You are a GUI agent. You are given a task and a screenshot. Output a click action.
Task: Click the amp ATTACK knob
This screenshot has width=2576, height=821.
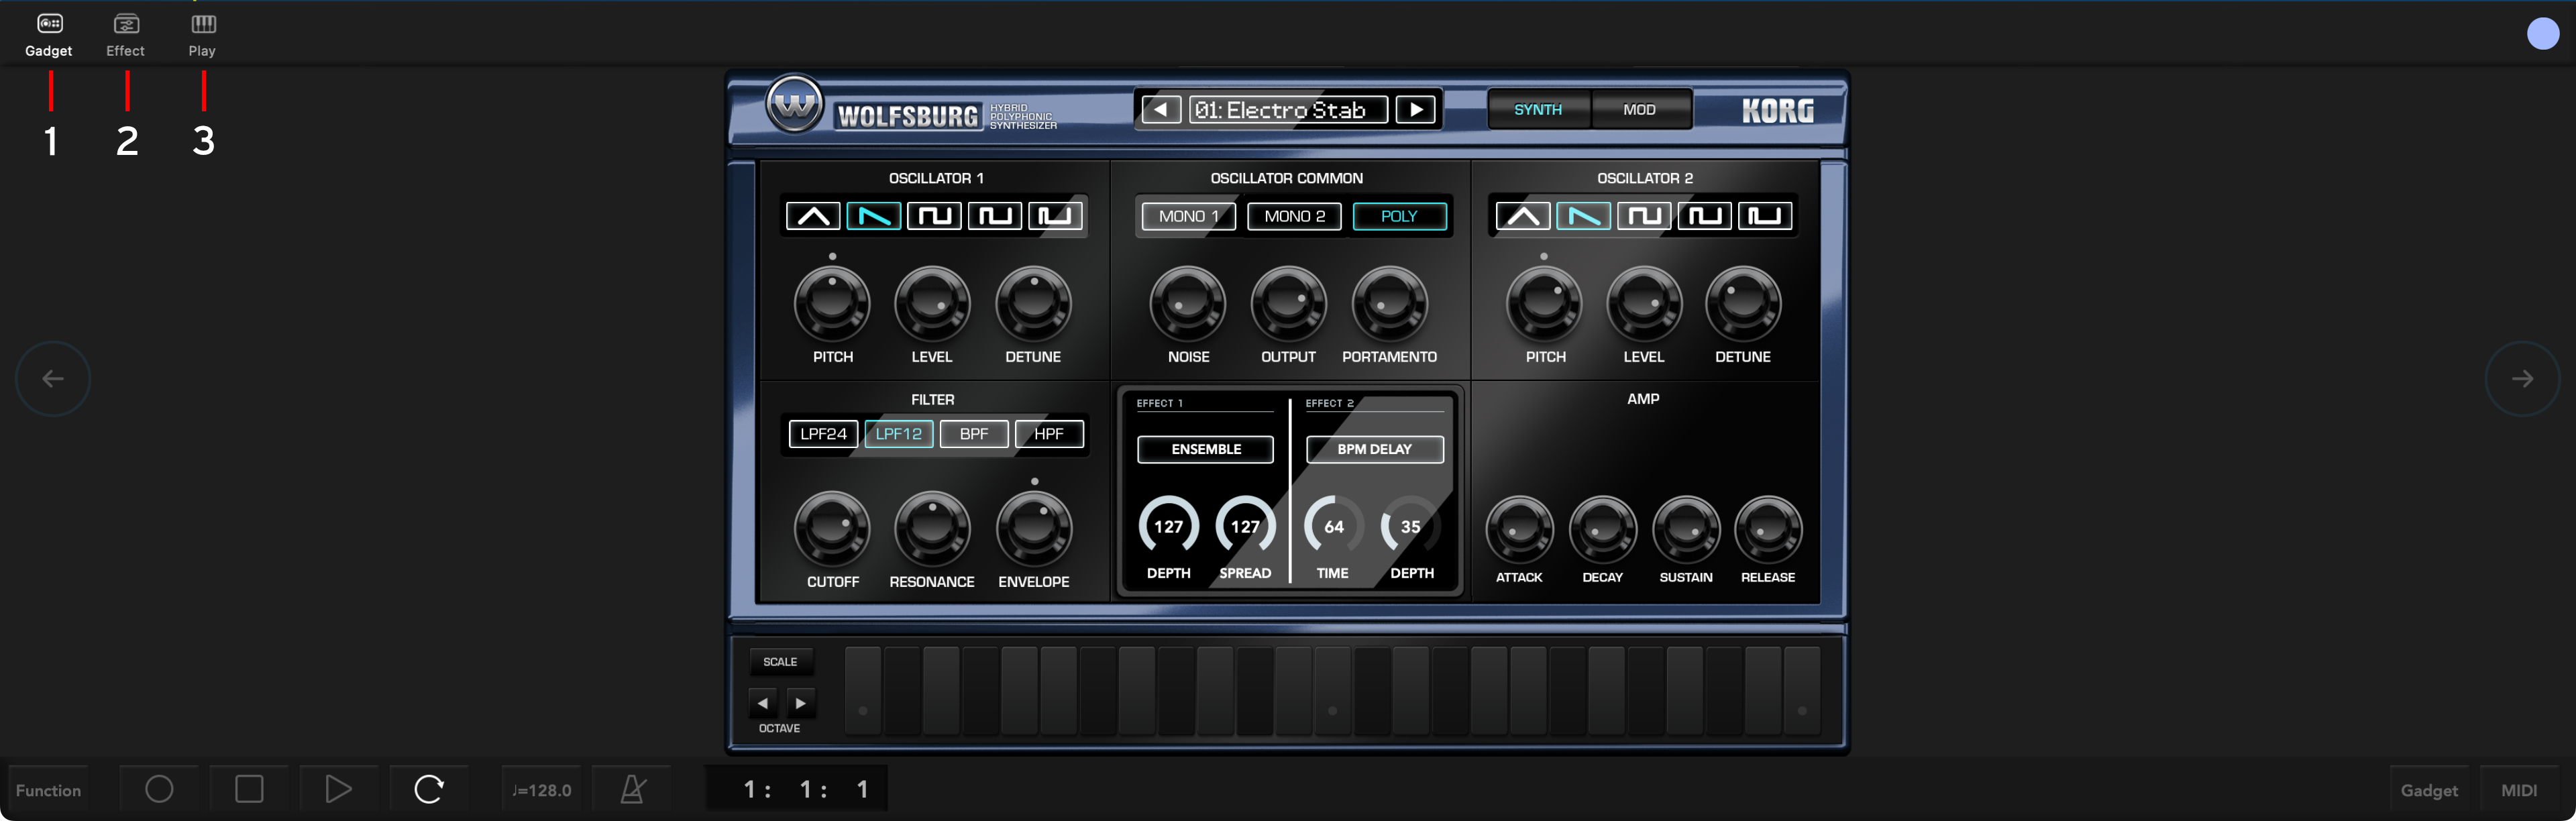1520,529
